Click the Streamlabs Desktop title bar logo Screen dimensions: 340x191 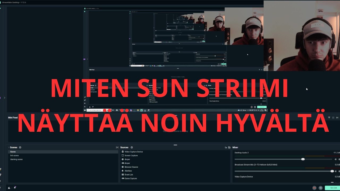pos(1,2)
